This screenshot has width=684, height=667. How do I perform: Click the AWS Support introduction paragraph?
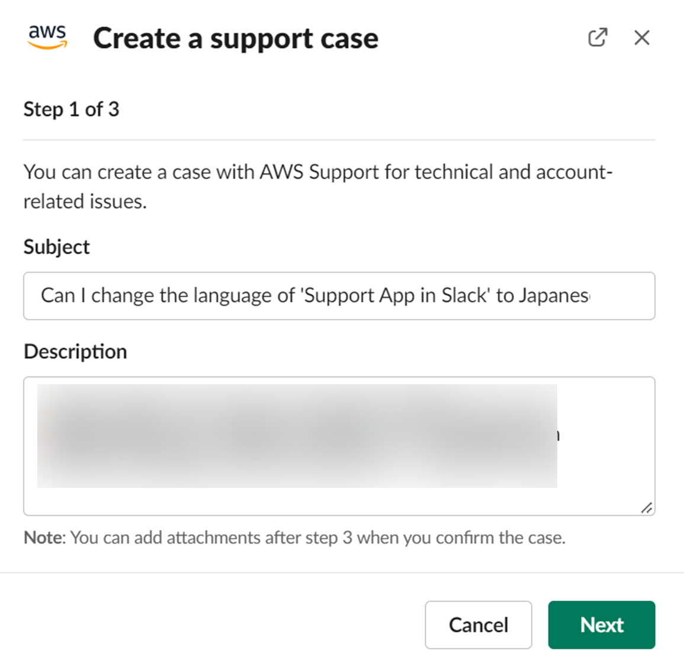pyautogui.click(x=318, y=187)
